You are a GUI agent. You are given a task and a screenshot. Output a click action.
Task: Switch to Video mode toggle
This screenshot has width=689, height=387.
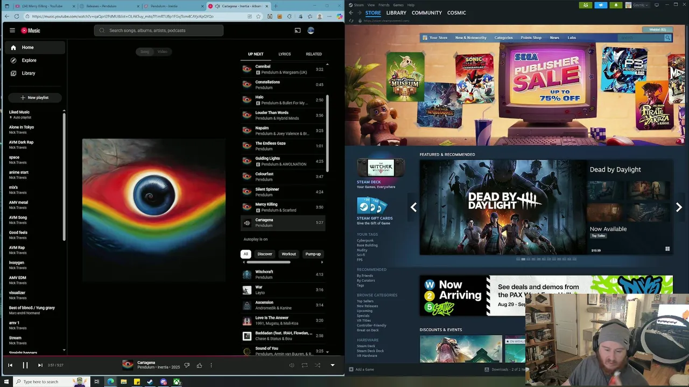(x=163, y=52)
